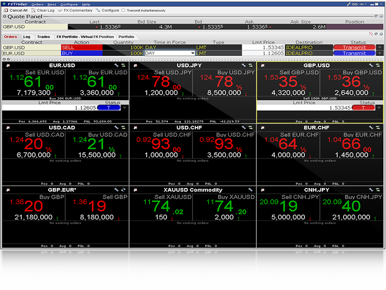This screenshot has width=386, height=290.
Task: Click the wrench icon in EUR.CHF cell
Action: pos(371,128)
